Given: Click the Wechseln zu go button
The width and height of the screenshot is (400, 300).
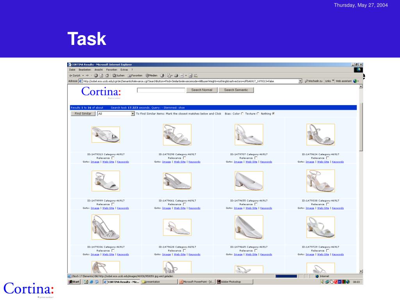Looking at the screenshot, I should click(314, 81).
